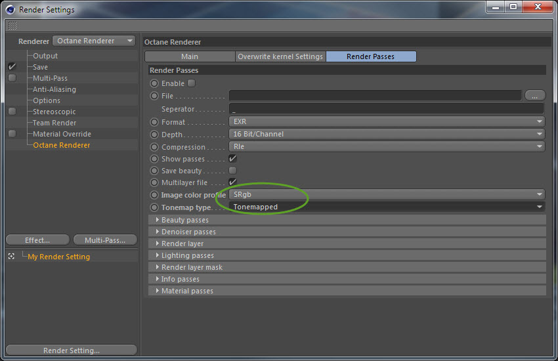Viewport: 558px width, 361px height.
Task: Click the Depth parameter animation dot
Action: pos(154,135)
